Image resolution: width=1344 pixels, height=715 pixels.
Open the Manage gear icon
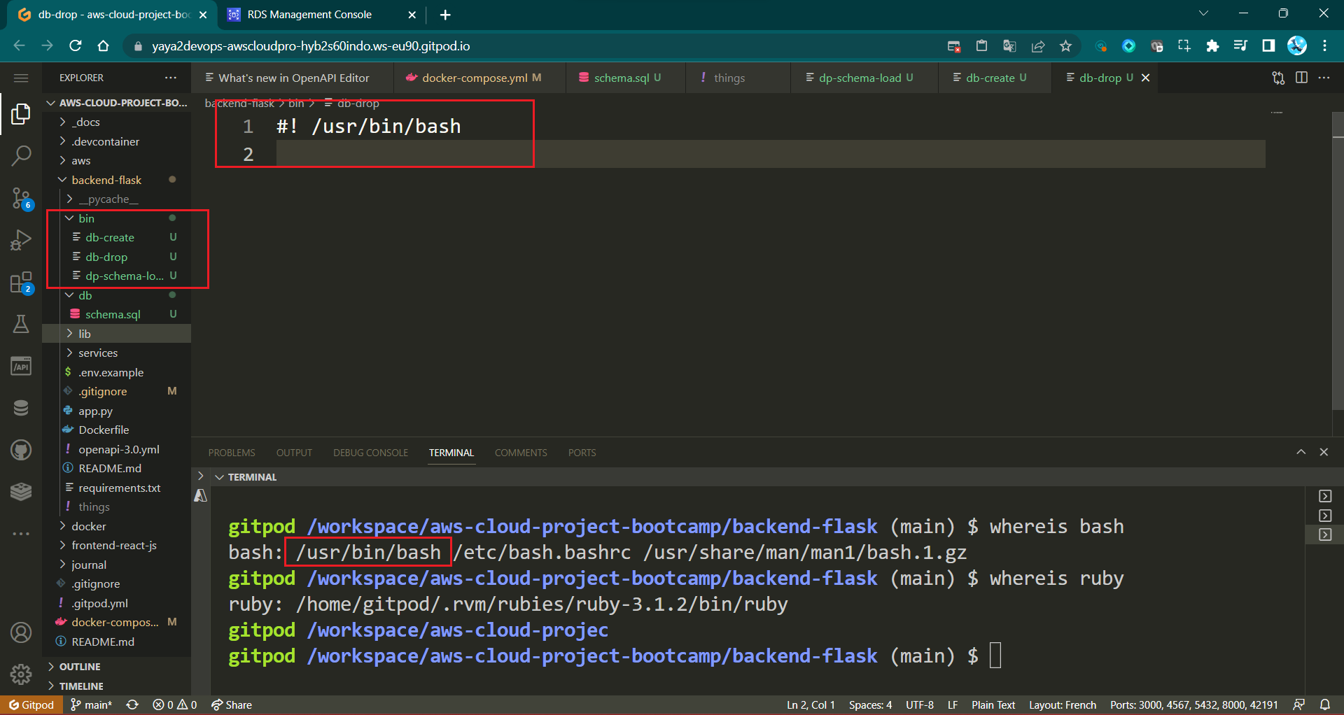coord(21,674)
